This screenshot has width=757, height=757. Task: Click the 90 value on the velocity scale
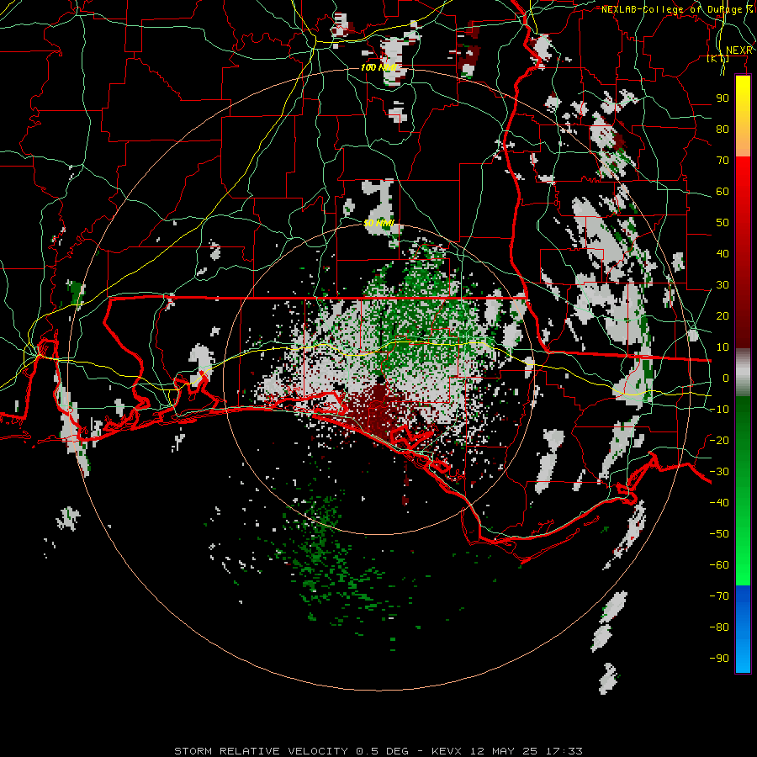(x=723, y=98)
